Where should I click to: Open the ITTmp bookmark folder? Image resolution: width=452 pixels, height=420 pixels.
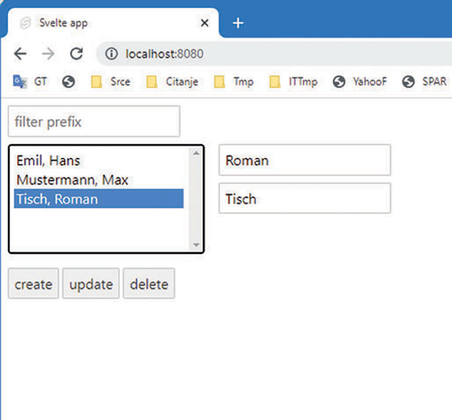(293, 82)
